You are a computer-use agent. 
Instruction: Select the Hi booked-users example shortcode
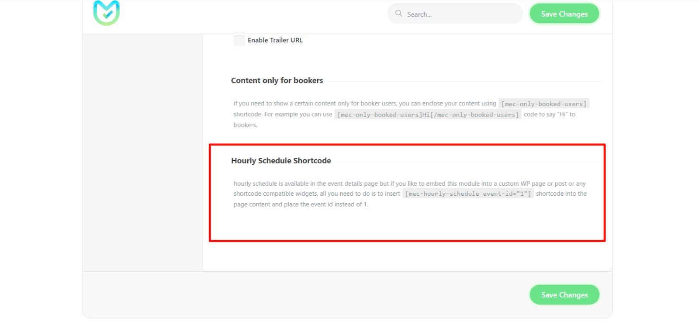428,114
